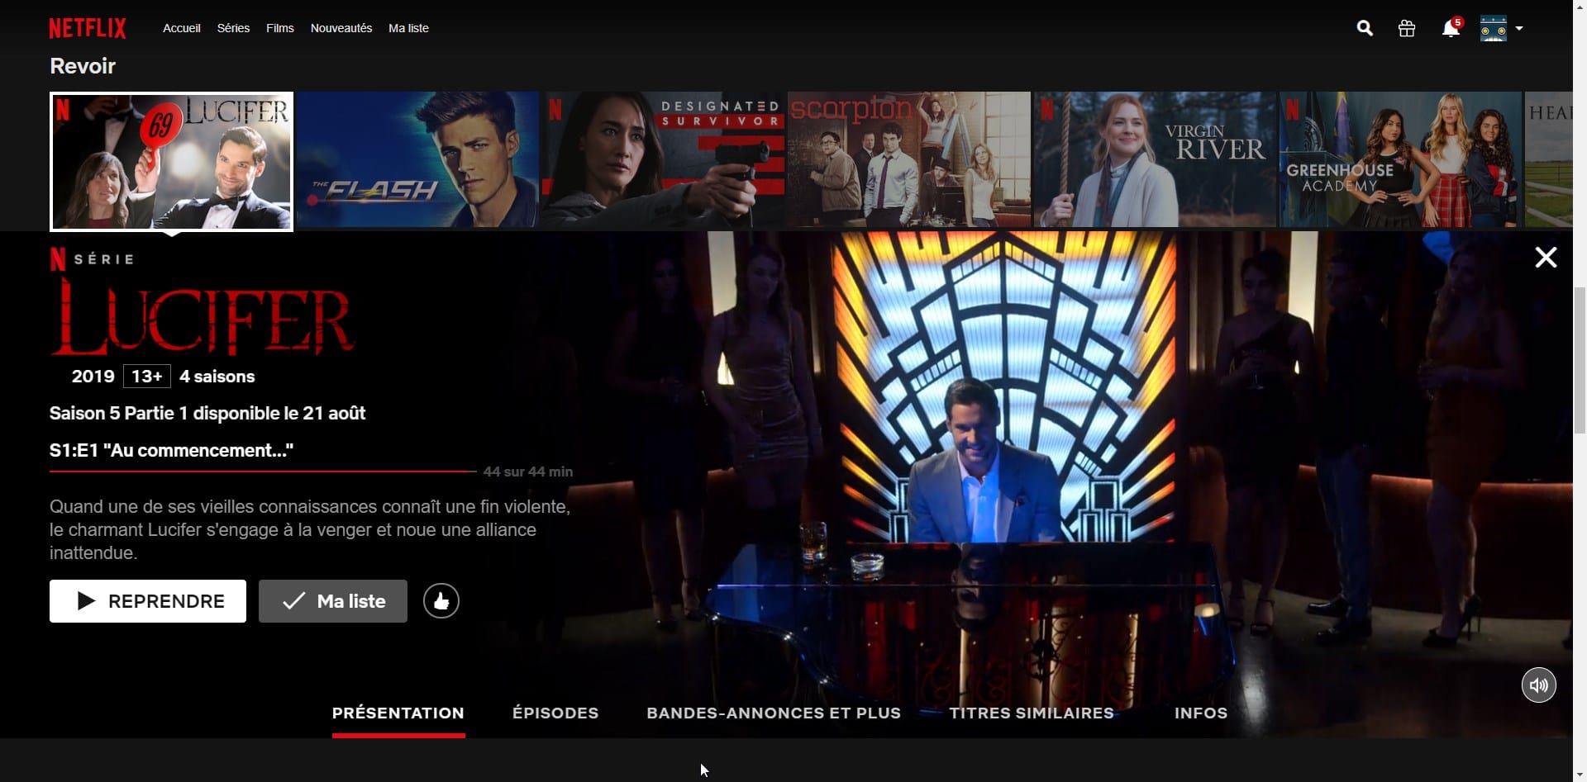
Task: Click the episode progress bar
Action: 263,472
